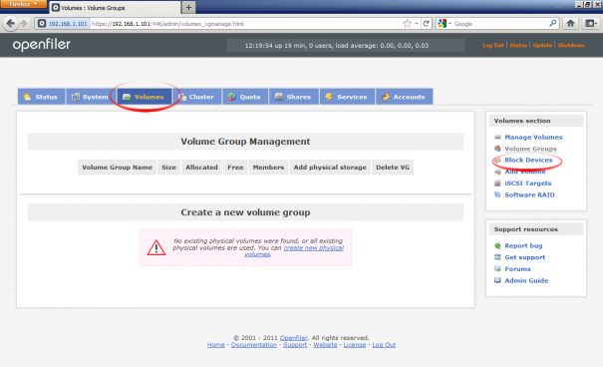Click the Admin Guide book icon
603x367 pixels.
click(x=497, y=280)
